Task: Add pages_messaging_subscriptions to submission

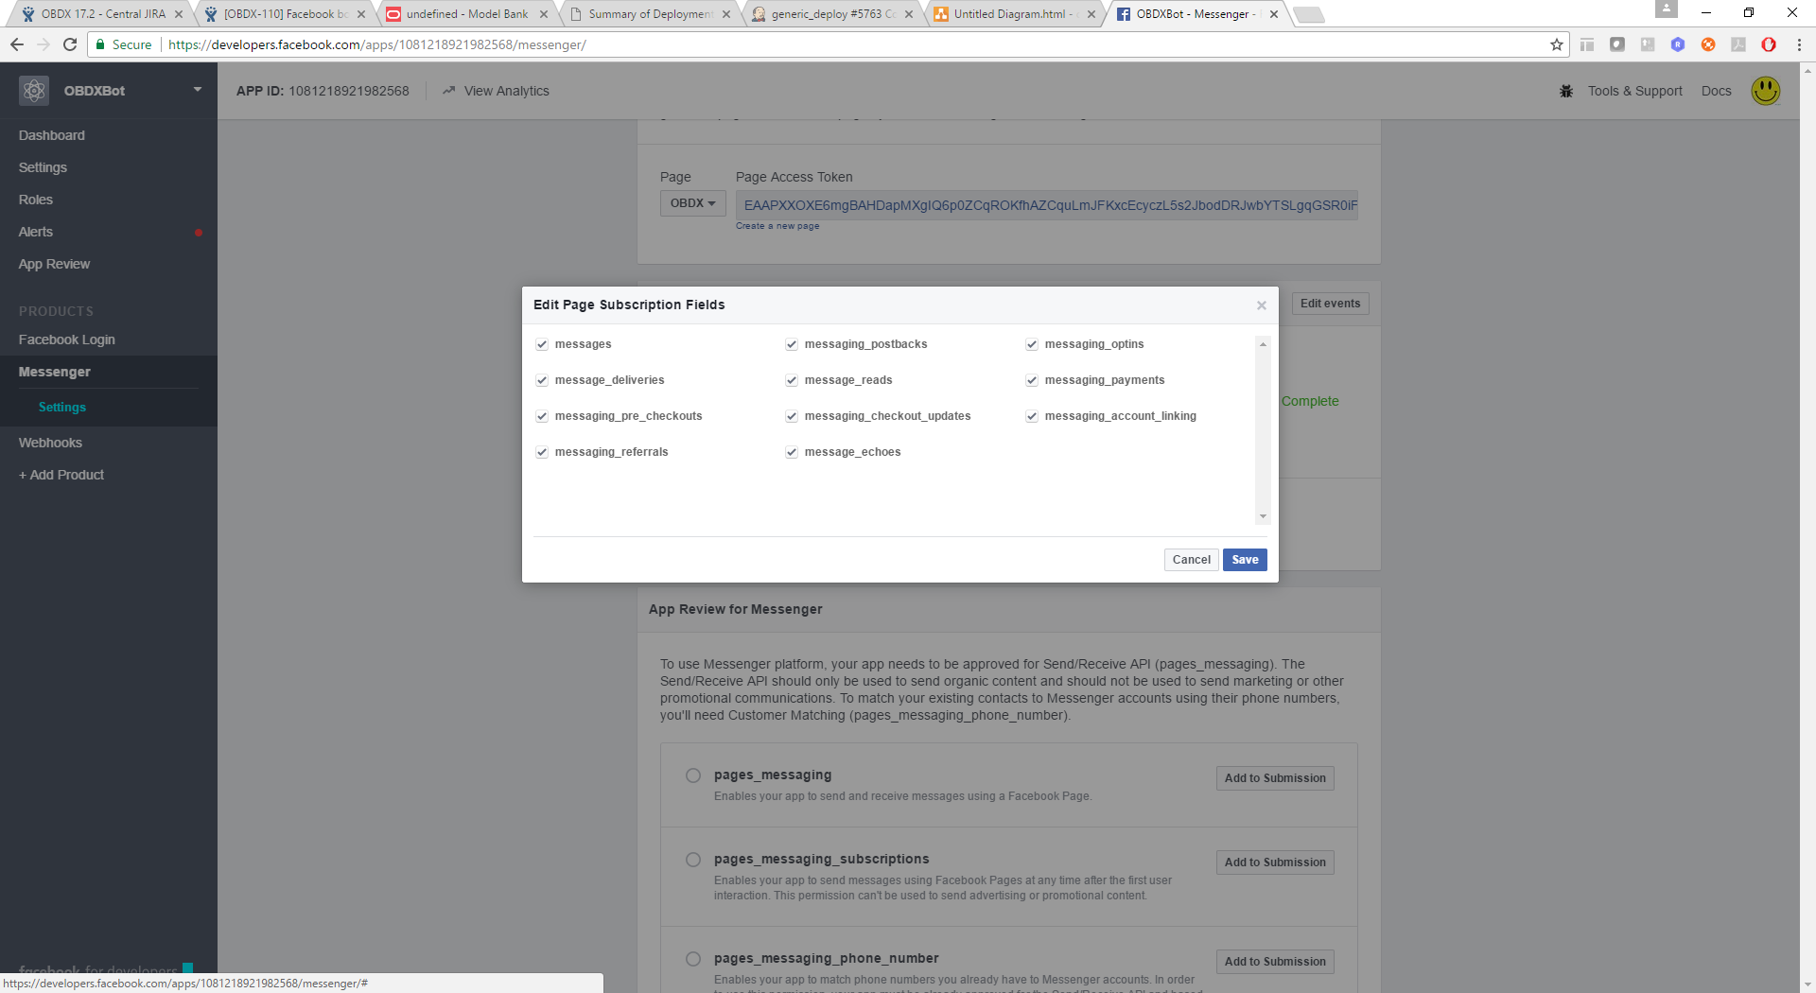Action: tap(1275, 862)
